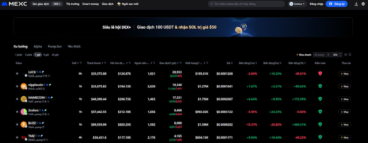The width and height of the screenshot is (368, 143).
Task: Click Mua button for nipplecoin
Action: tap(344, 87)
